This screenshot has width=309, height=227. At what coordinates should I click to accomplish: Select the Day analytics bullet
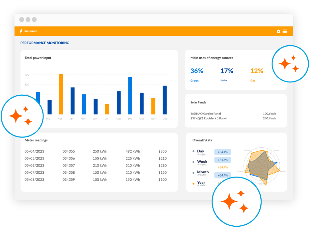[x=194, y=151]
